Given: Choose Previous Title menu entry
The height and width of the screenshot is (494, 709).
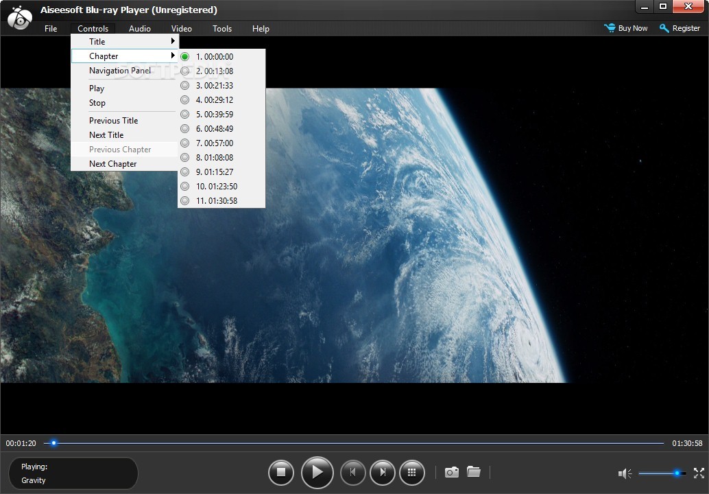Looking at the screenshot, I should (124, 120).
